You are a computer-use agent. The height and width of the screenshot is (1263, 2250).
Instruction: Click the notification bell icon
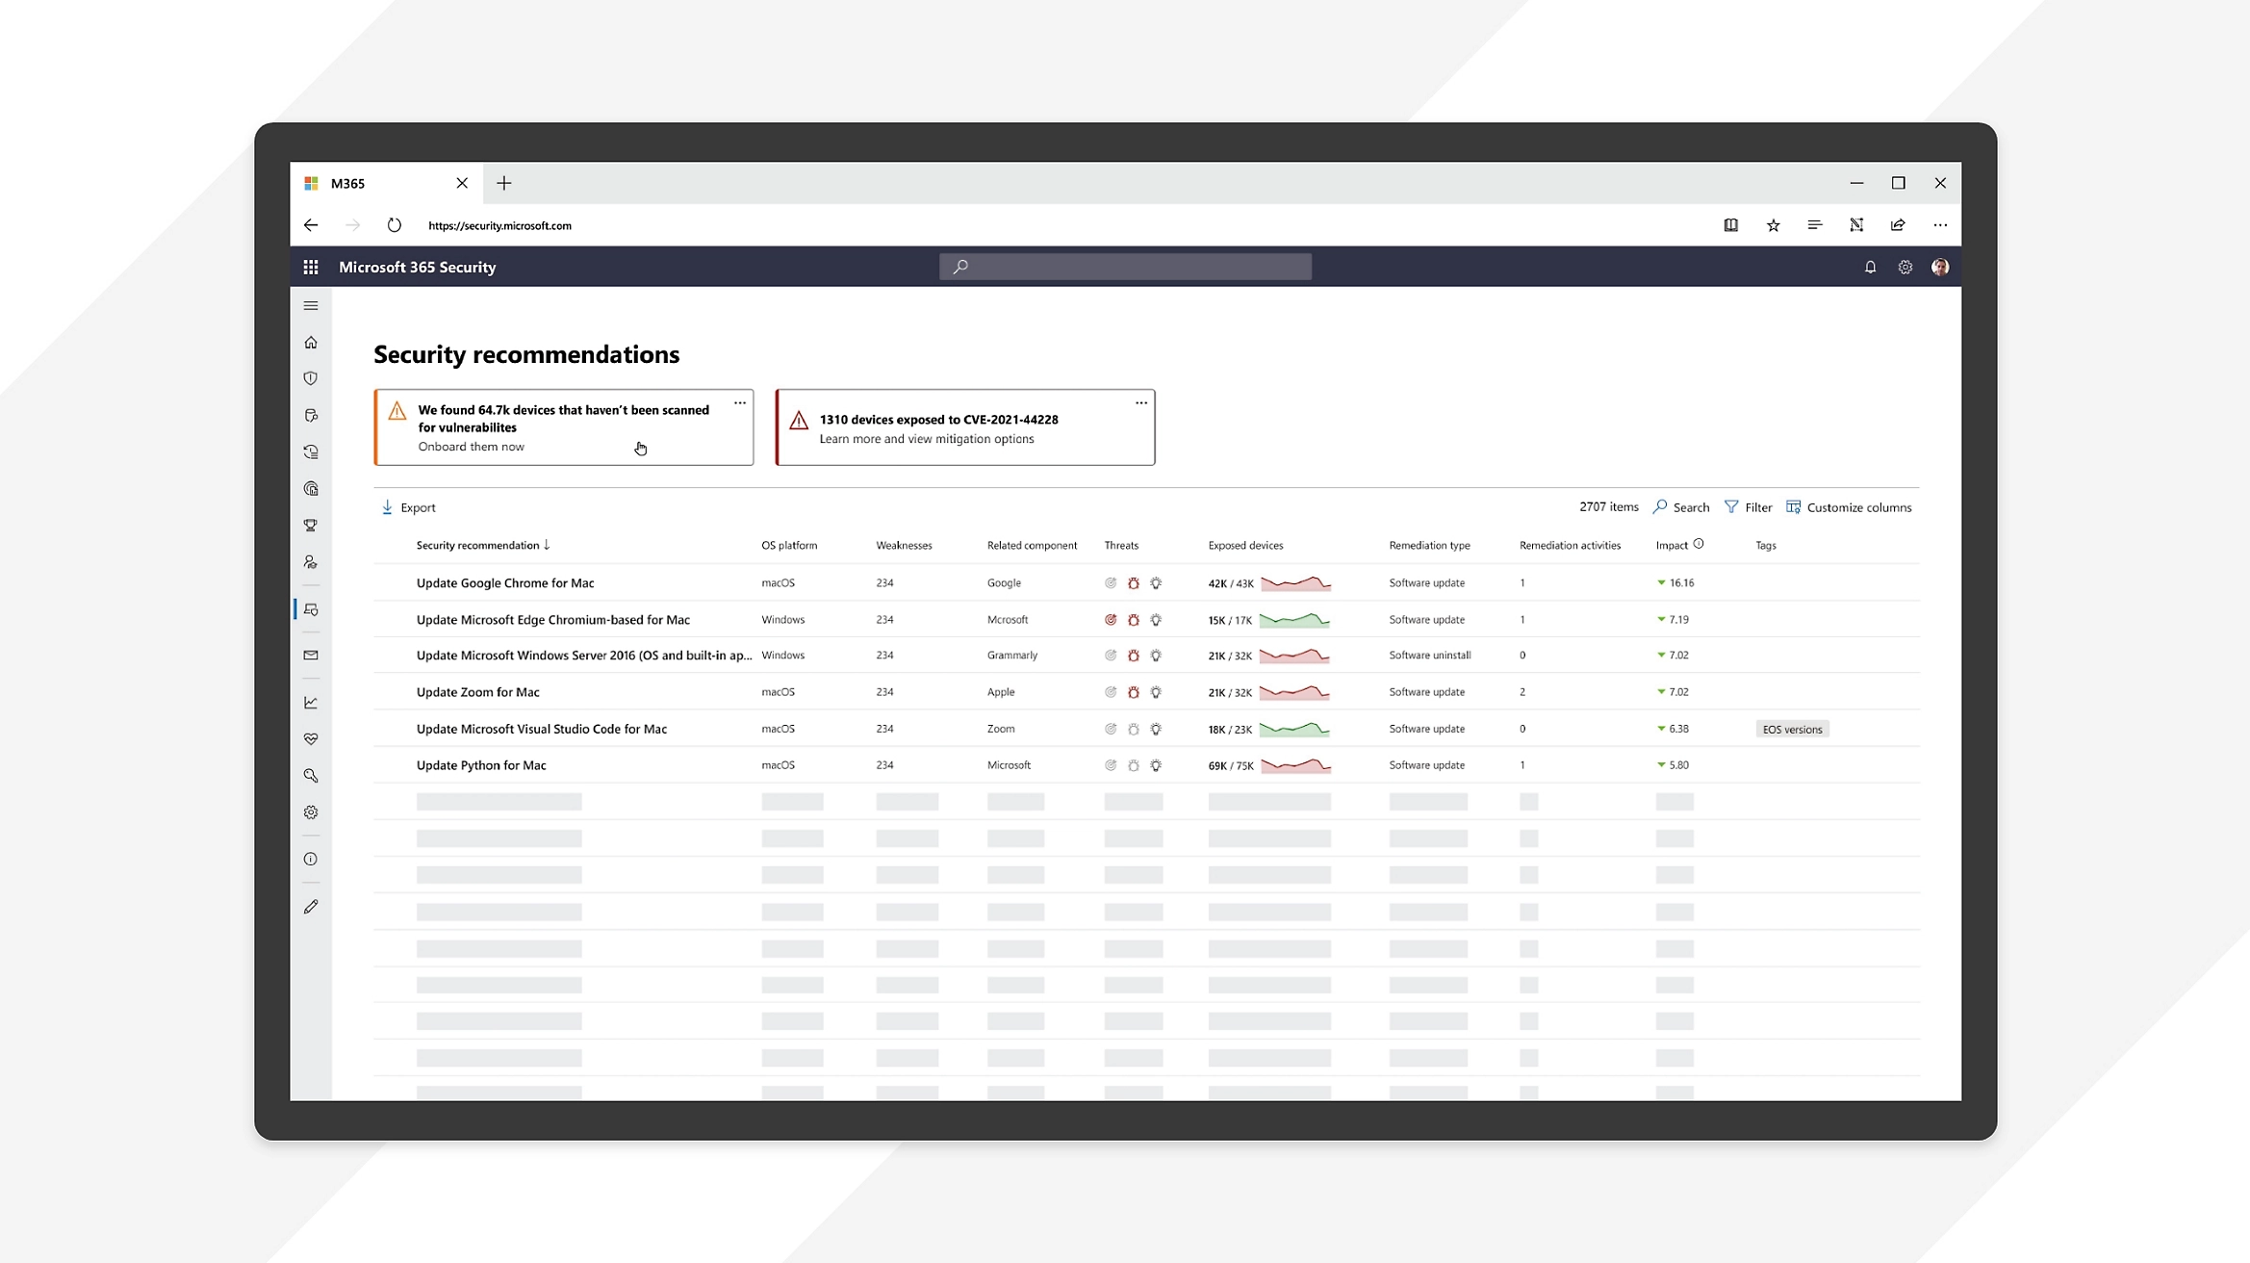pyautogui.click(x=1870, y=268)
